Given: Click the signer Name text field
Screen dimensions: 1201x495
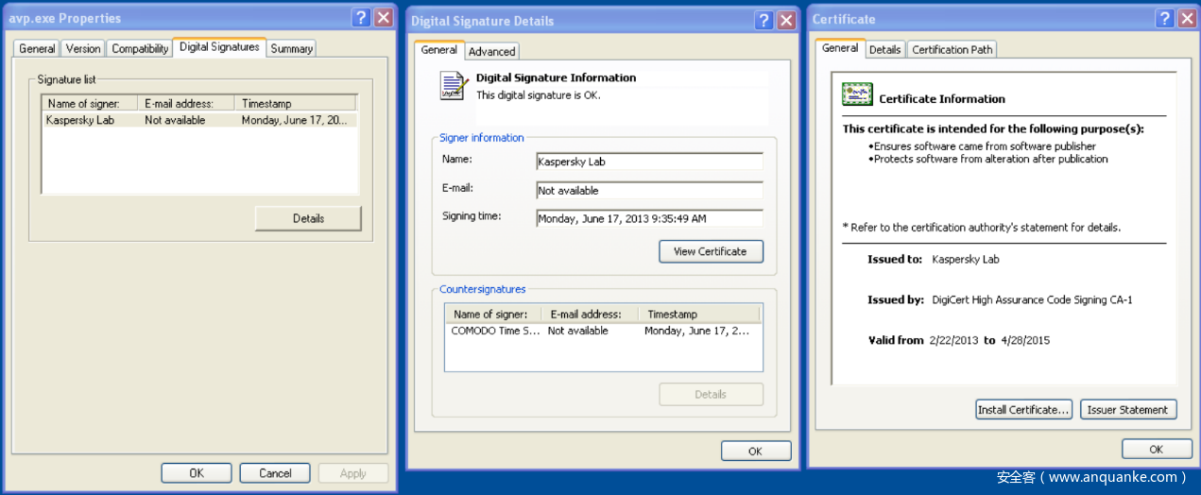Looking at the screenshot, I should tap(648, 162).
